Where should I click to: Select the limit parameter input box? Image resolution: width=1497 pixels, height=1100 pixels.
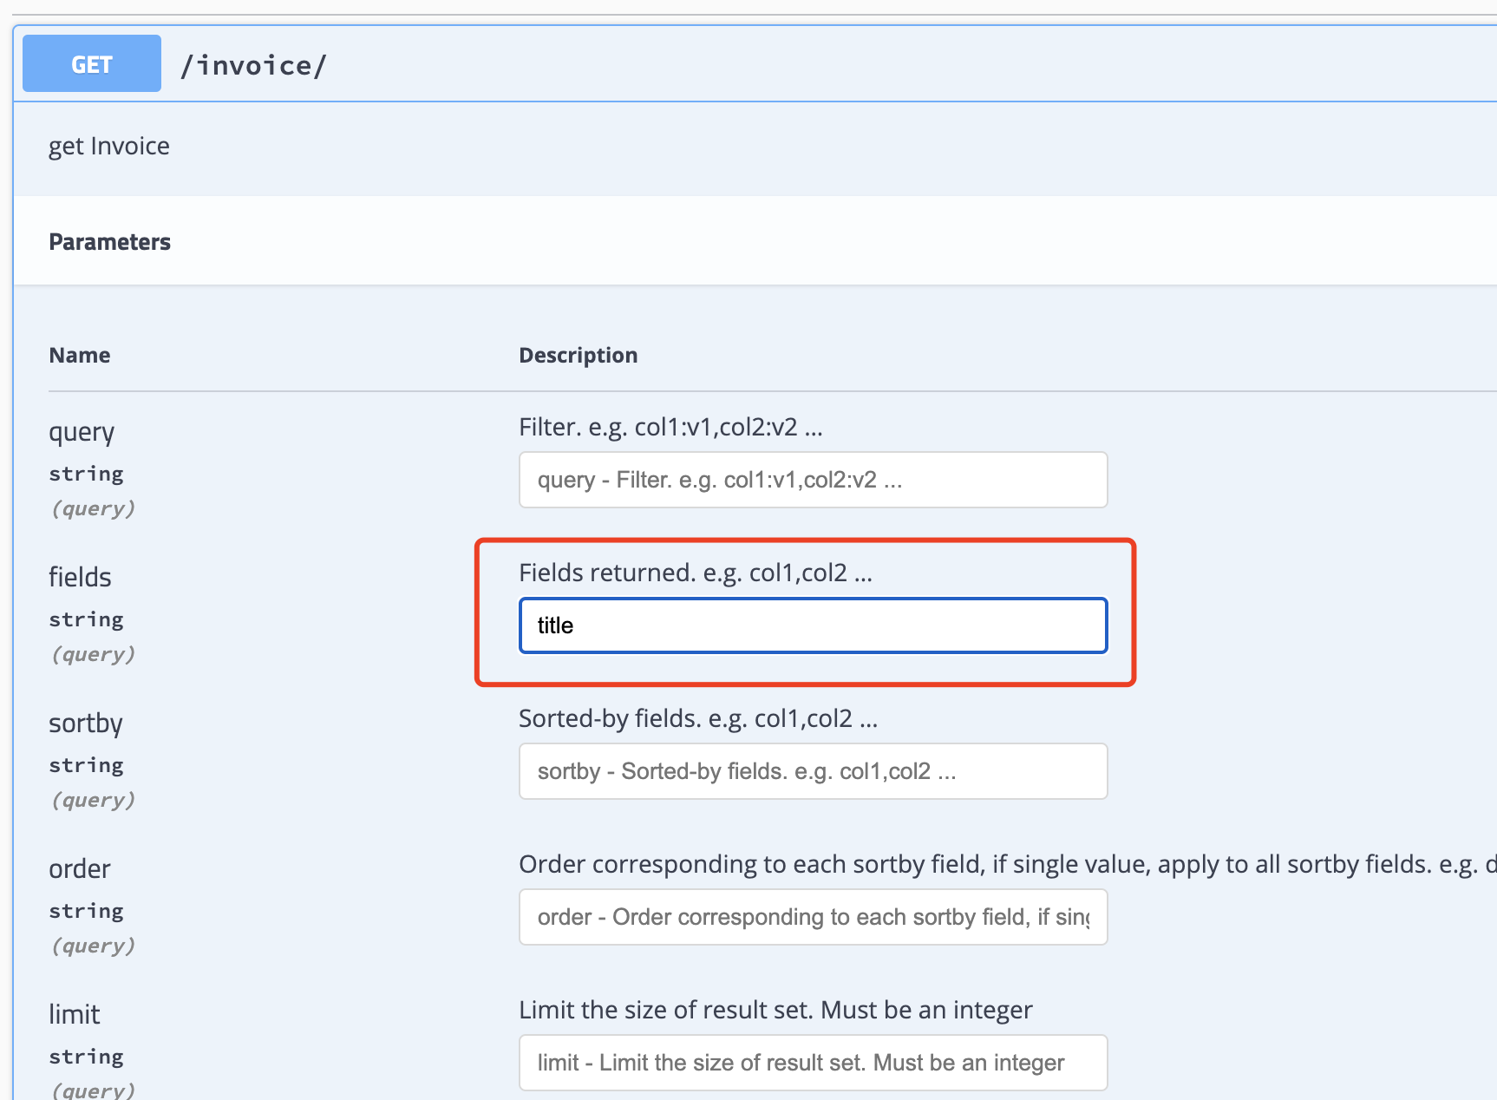click(x=812, y=1062)
